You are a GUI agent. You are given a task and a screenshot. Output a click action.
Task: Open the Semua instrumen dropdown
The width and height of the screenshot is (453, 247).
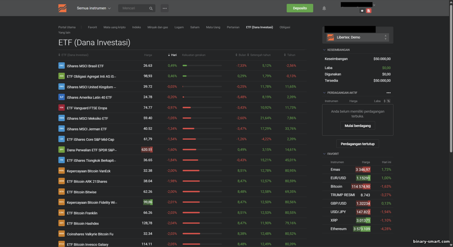click(x=94, y=8)
